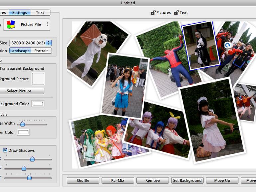
Task: Click the blue rotate handle on selected photo
Action: [228, 45]
